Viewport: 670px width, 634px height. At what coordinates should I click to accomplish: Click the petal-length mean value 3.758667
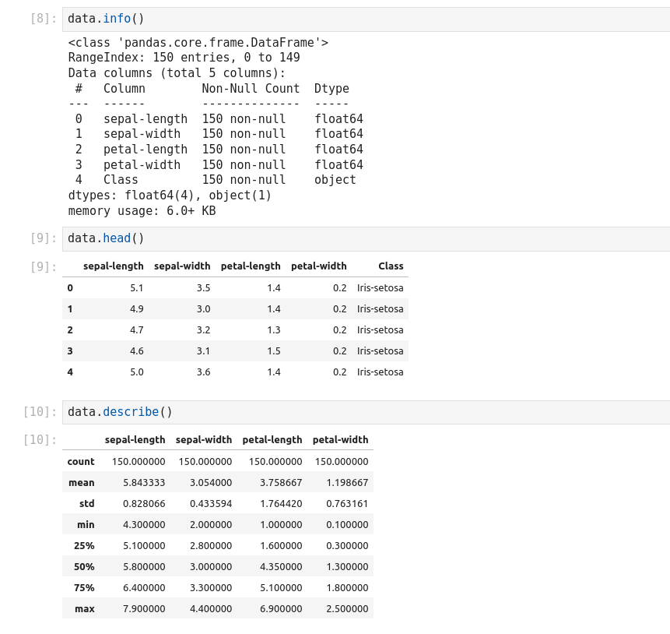[x=275, y=483]
